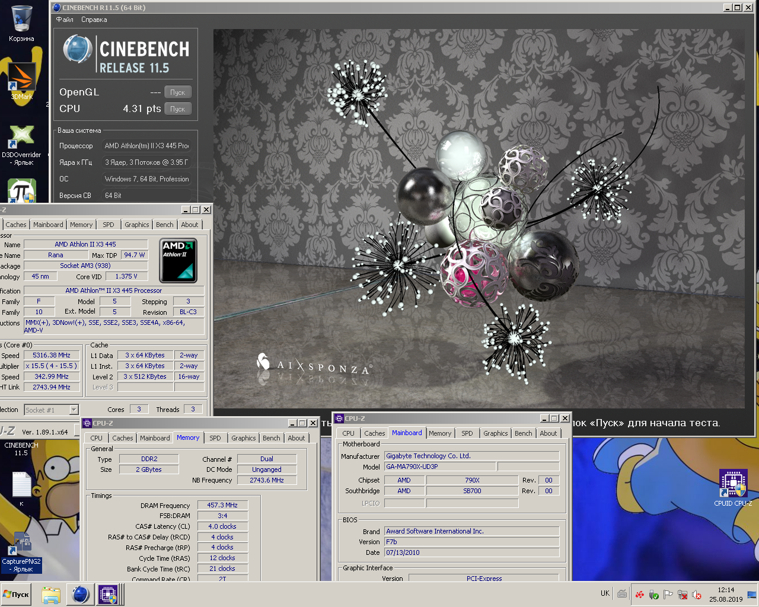Viewport: 759px width, 607px height.
Task: Run the CPU test with its Пуск button
Action: pos(178,109)
